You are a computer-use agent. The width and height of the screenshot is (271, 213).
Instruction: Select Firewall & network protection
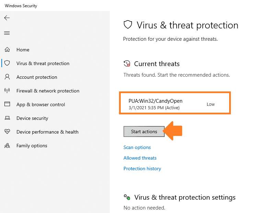(48, 91)
